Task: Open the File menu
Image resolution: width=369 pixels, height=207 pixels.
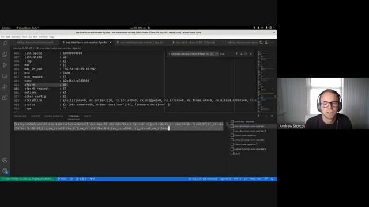Action: (2, 37)
